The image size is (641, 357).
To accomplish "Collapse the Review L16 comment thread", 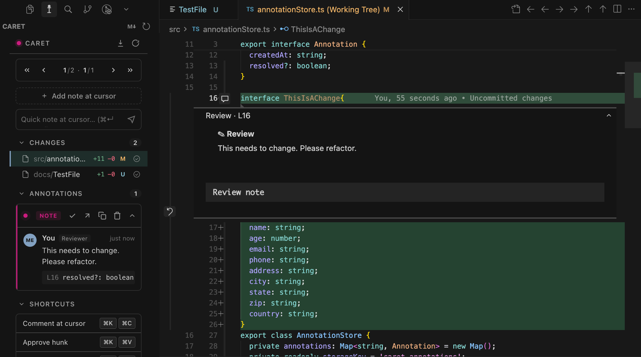I will 609,116.
